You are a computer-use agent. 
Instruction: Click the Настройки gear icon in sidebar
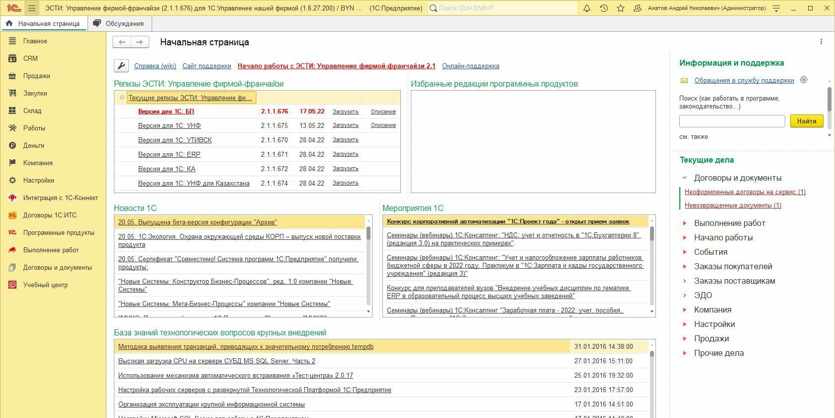point(12,180)
